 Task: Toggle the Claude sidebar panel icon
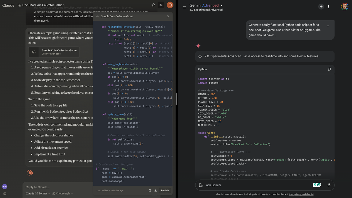(5, 194)
